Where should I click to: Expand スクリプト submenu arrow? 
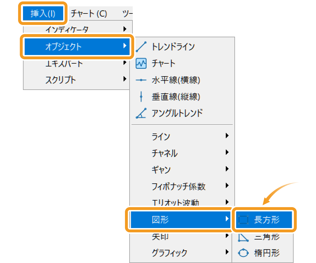click(x=125, y=79)
